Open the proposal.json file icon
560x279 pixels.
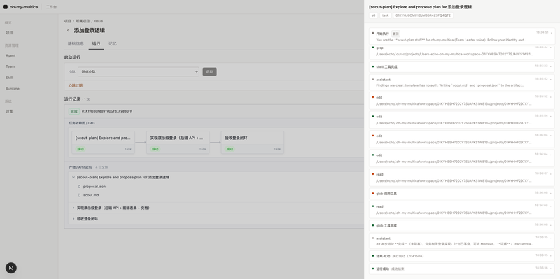tap(79, 187)
